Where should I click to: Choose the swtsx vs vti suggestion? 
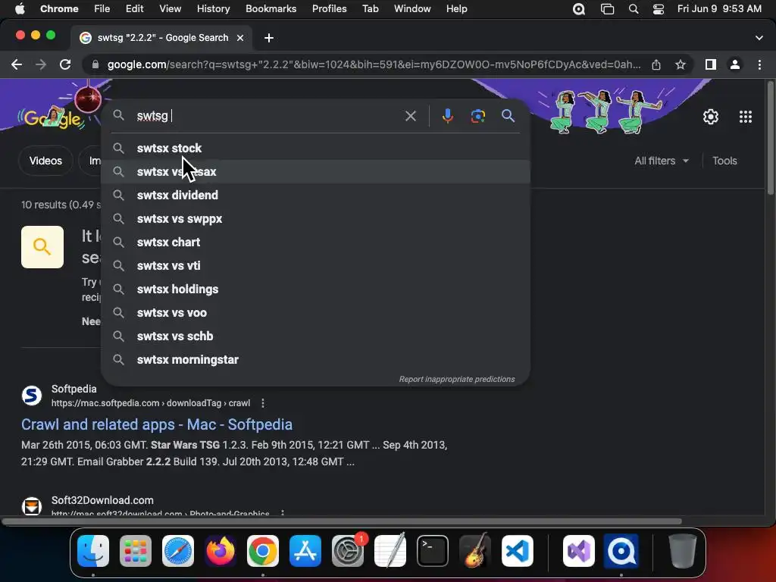[x=316, y=266]
